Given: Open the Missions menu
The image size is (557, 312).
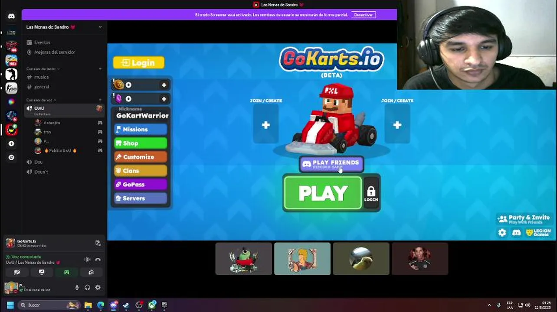Looking at the screenshot, I should (x=141, y=129).
